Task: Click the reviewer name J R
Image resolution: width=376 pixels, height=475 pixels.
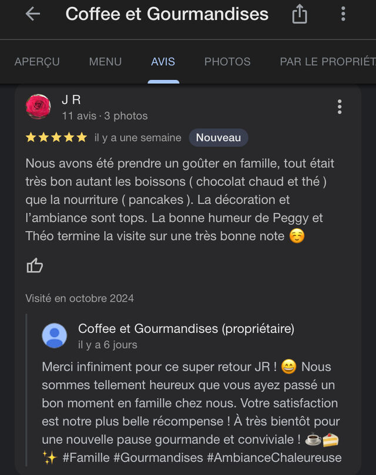Action: (x=71, y=100)
